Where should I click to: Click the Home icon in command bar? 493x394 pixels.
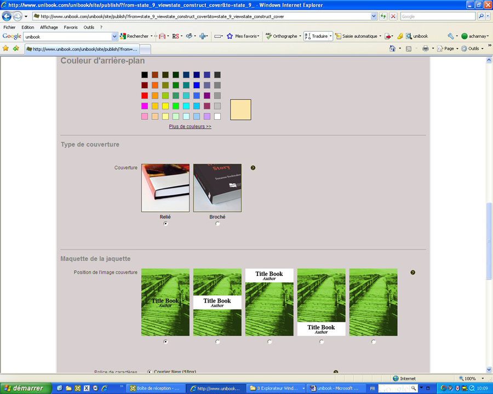tap(392, 49)
